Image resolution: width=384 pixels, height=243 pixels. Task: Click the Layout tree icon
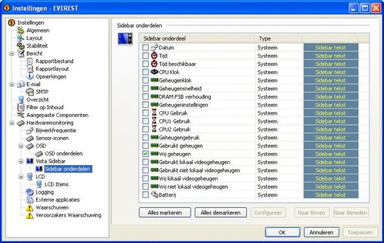(20, 38)
